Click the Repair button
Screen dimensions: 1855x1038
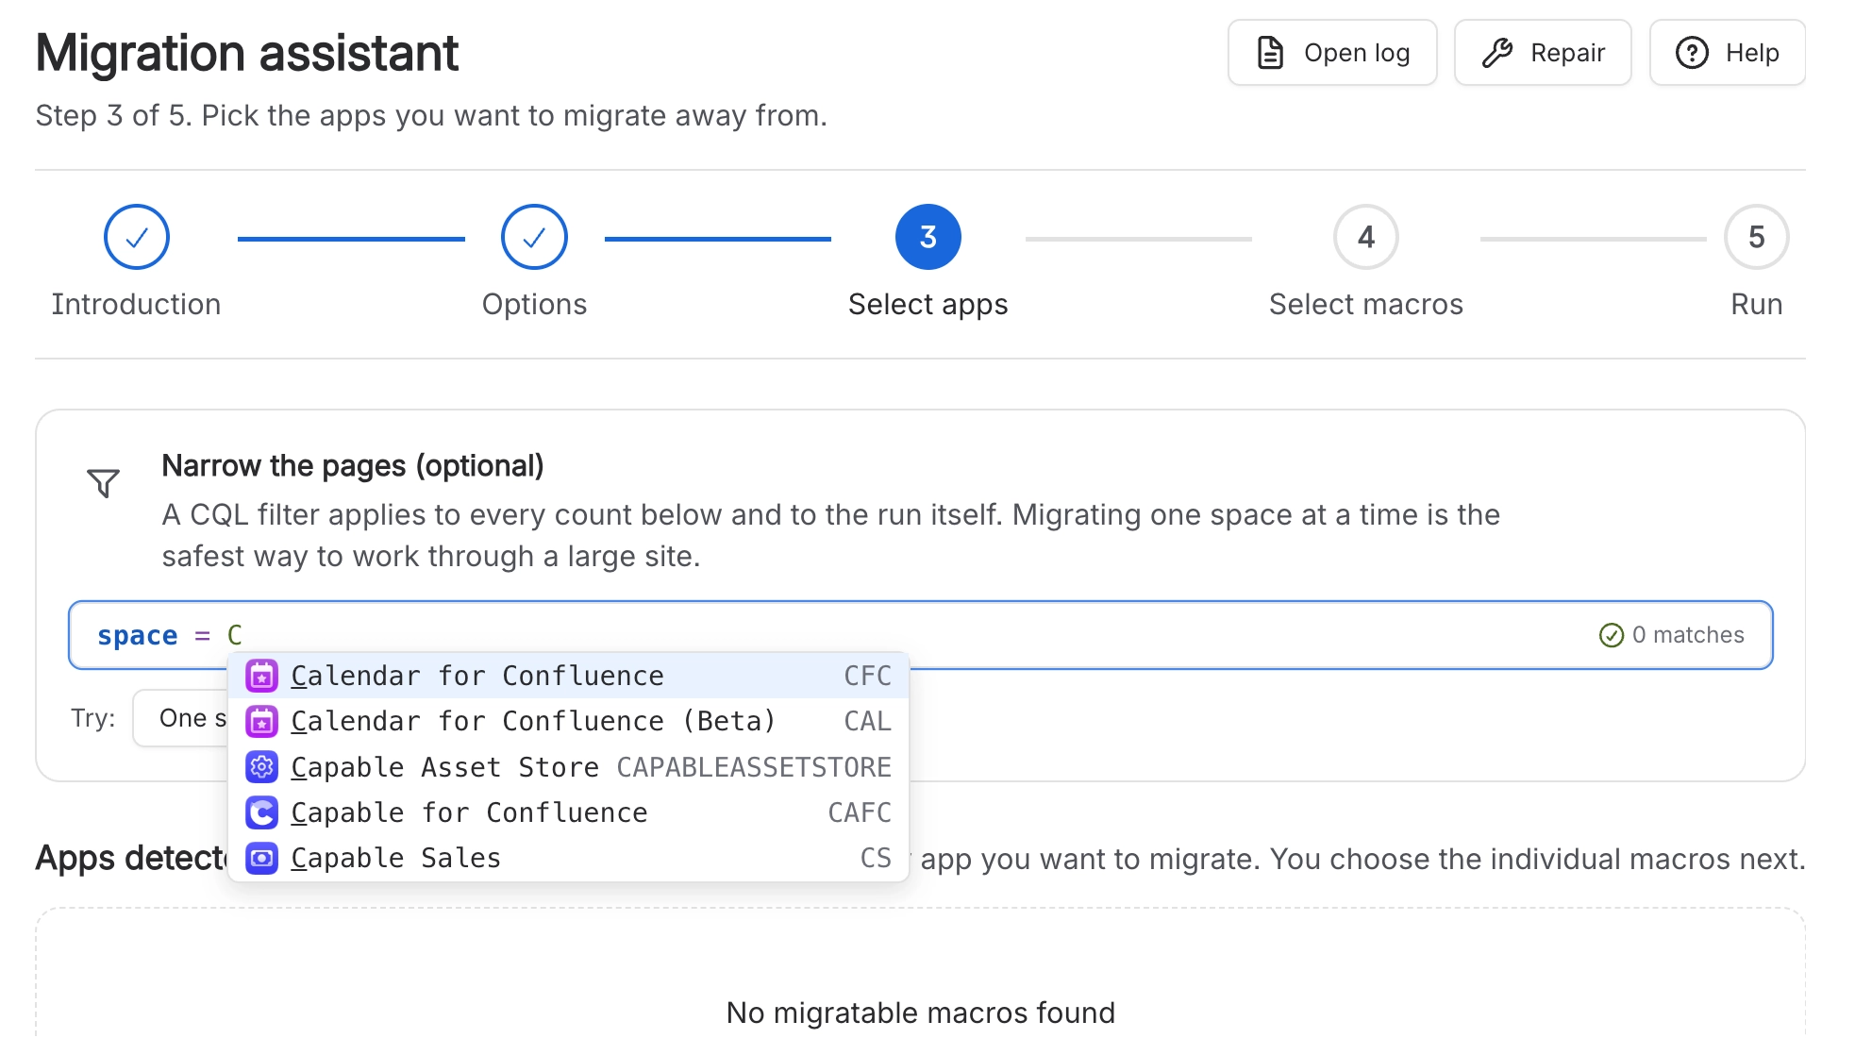click(1542, 53)
